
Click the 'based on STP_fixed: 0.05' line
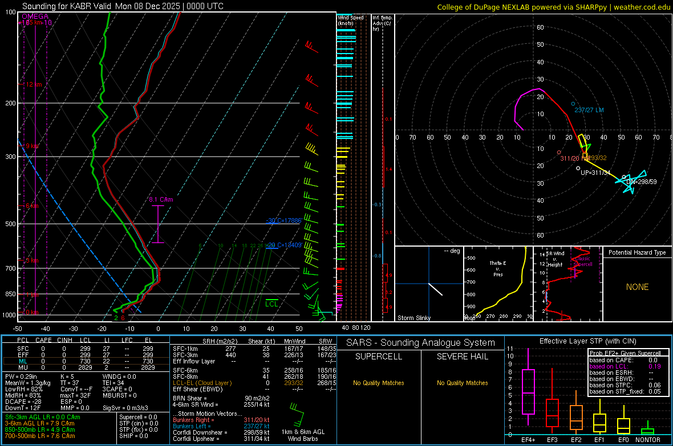click(x=625, y=391)
